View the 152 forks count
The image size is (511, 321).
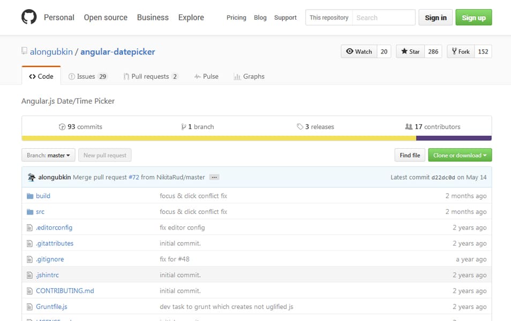tap(483, 51)
